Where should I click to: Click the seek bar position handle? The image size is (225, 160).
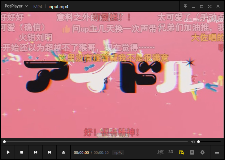coord(4,142)
